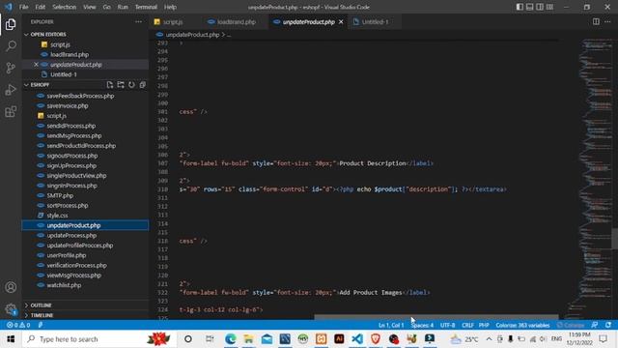Click New File icon in ESHOPF header

(x=110, y=85)
